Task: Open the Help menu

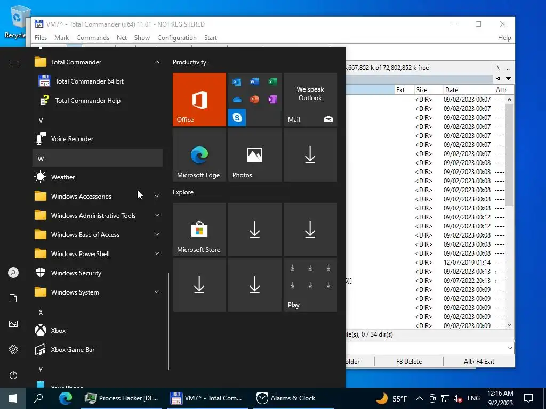Action: (x=504, y=38)
